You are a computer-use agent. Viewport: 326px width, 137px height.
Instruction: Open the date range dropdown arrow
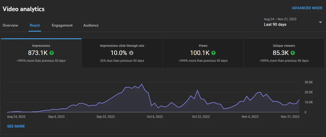point(320,22)
